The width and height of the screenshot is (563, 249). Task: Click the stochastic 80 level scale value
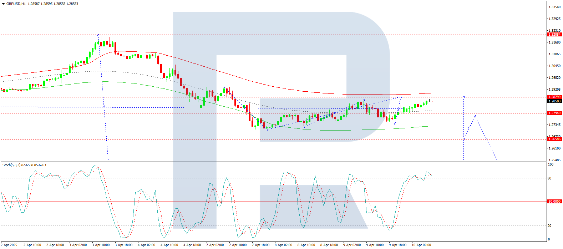(x=549, y=178)
